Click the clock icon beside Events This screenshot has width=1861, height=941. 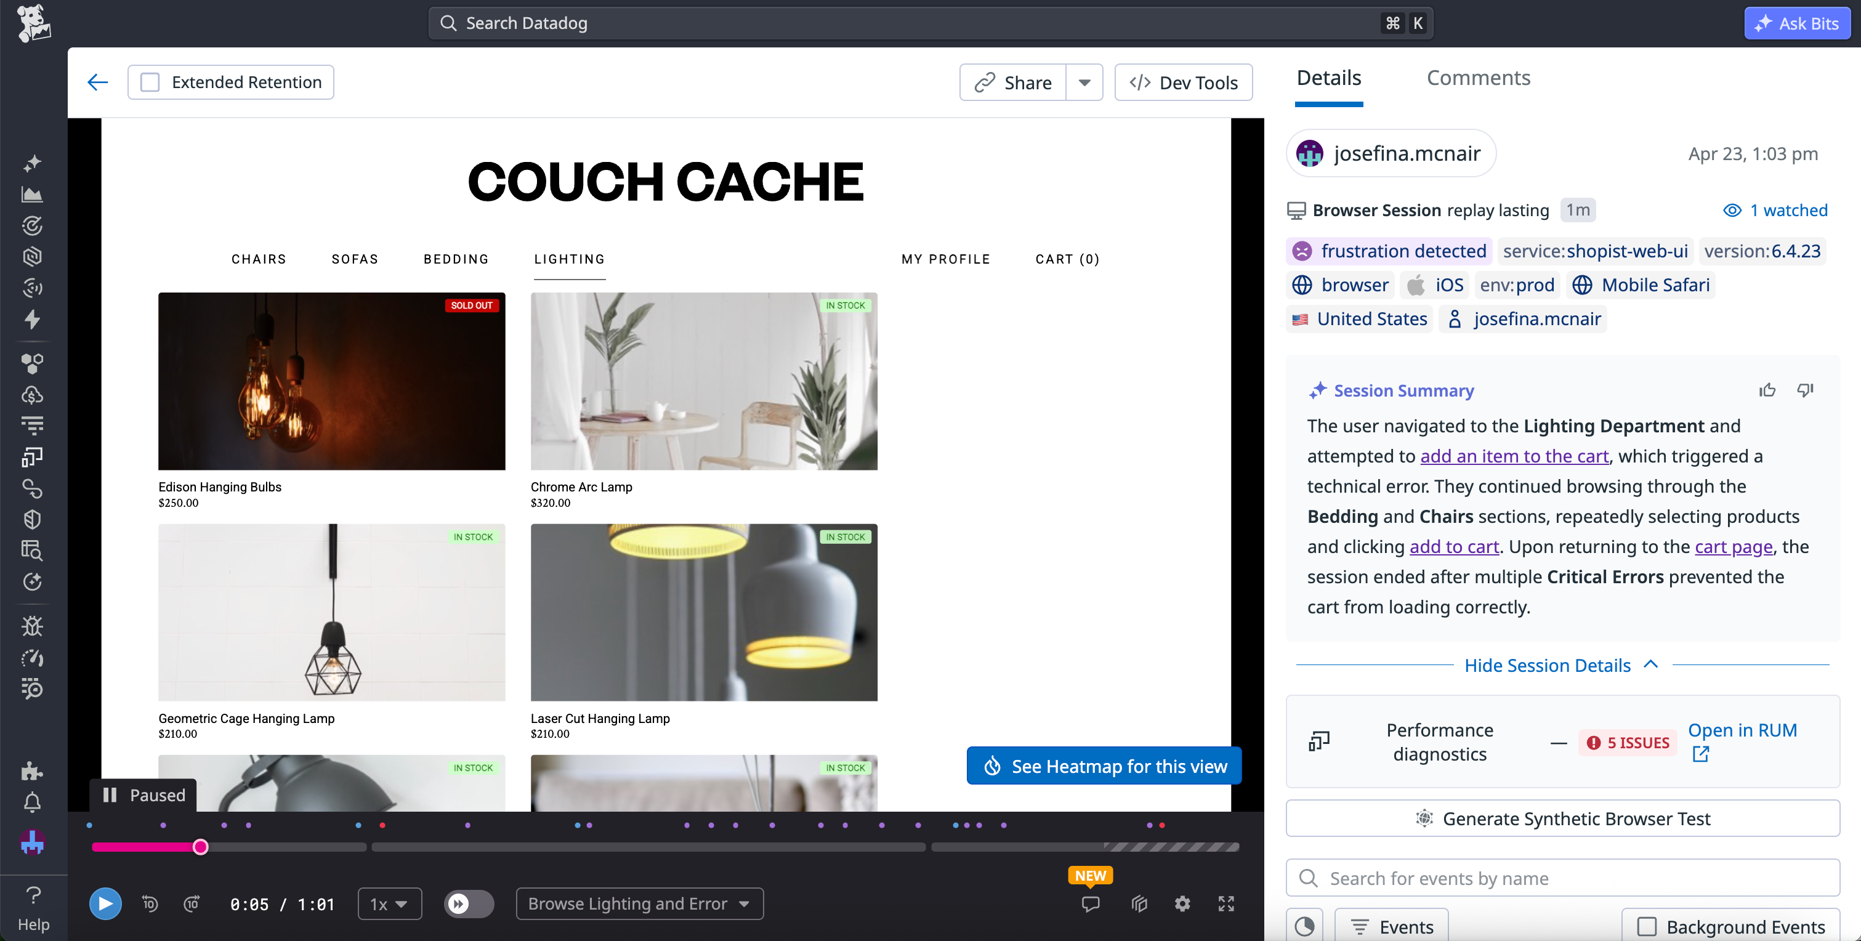click(x=1305, y=926)
